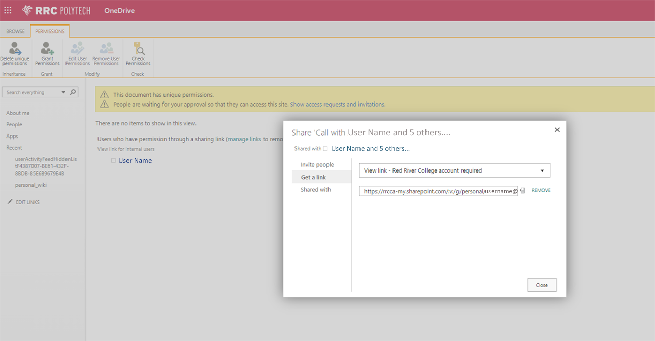
Task: Open the Office app launcher waffle icon
Action: click(8, 10)
